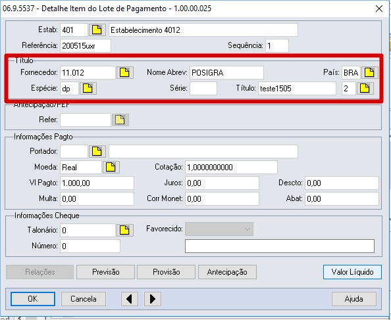Click the Portador description field

tap(203, 151)
